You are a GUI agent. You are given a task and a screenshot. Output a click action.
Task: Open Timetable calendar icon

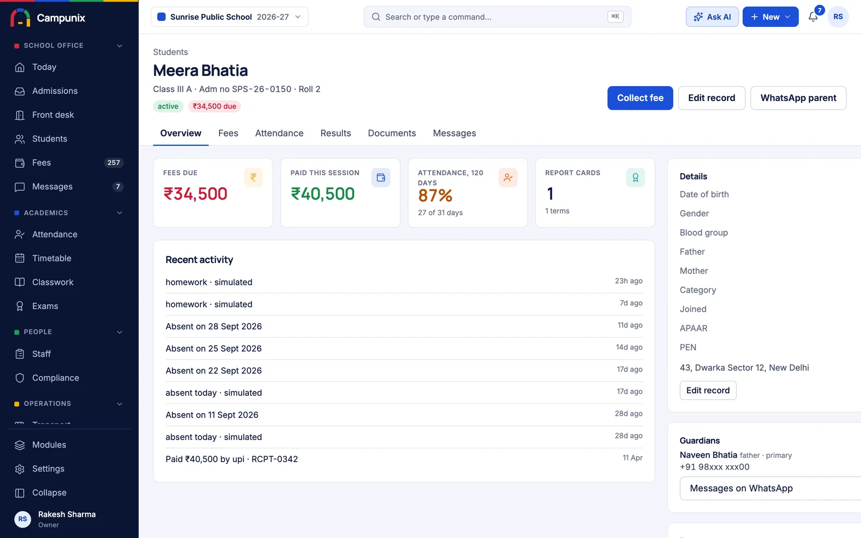(20, 258)
